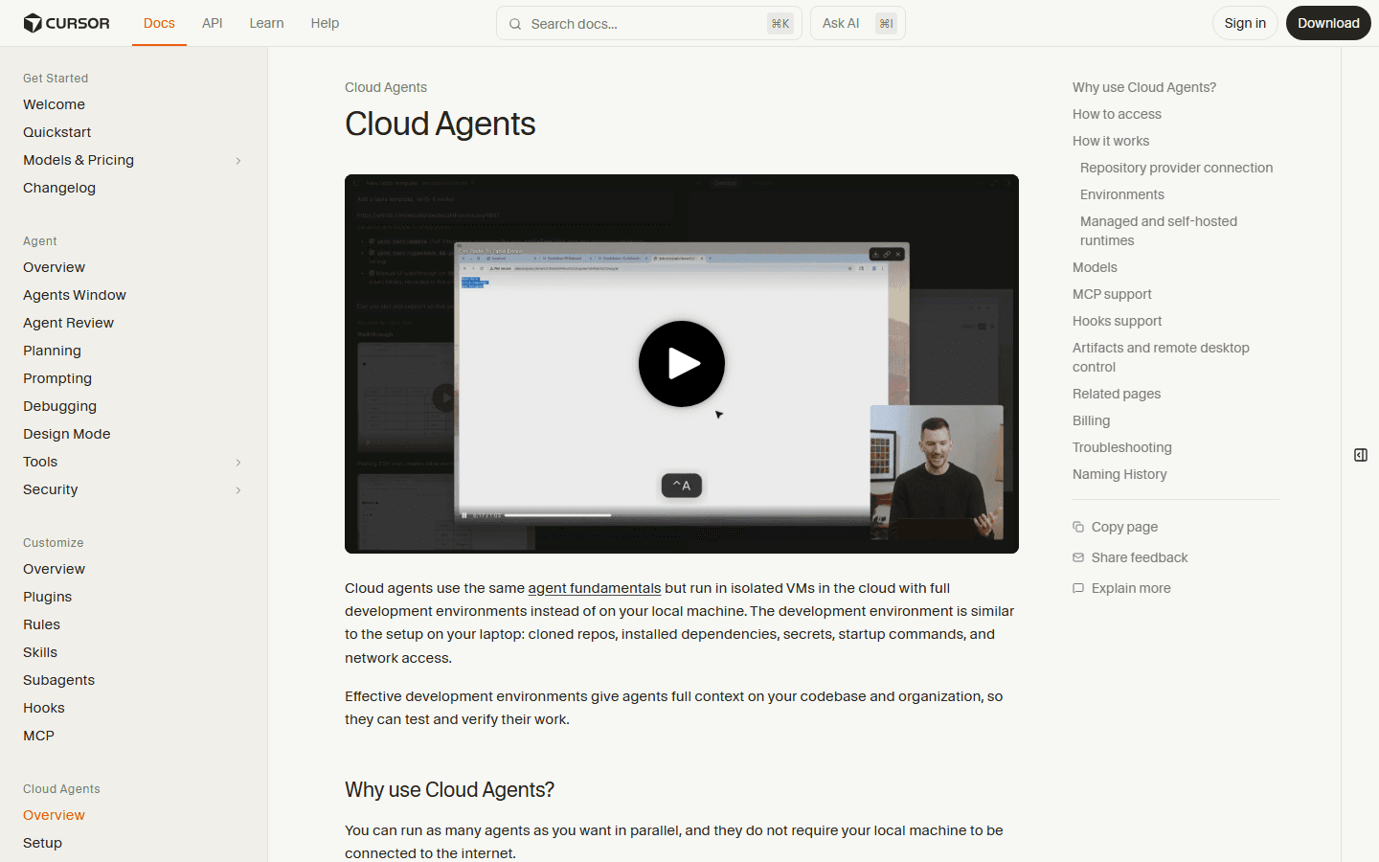This screenshot has height=862, width=1379.
Task: Jump to Repository provider connection
Action: tap(1176, 168)
